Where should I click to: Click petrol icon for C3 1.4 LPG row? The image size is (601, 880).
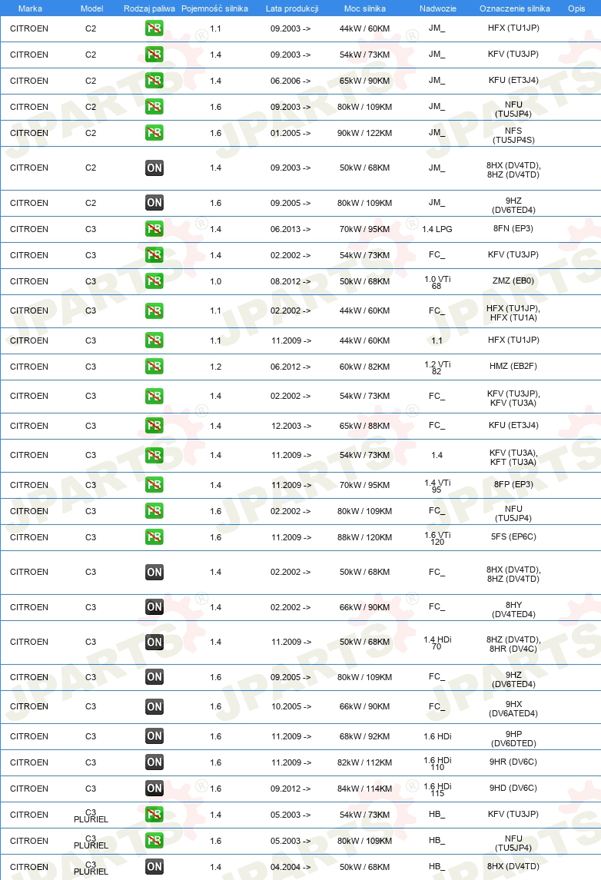coord(154,229)
